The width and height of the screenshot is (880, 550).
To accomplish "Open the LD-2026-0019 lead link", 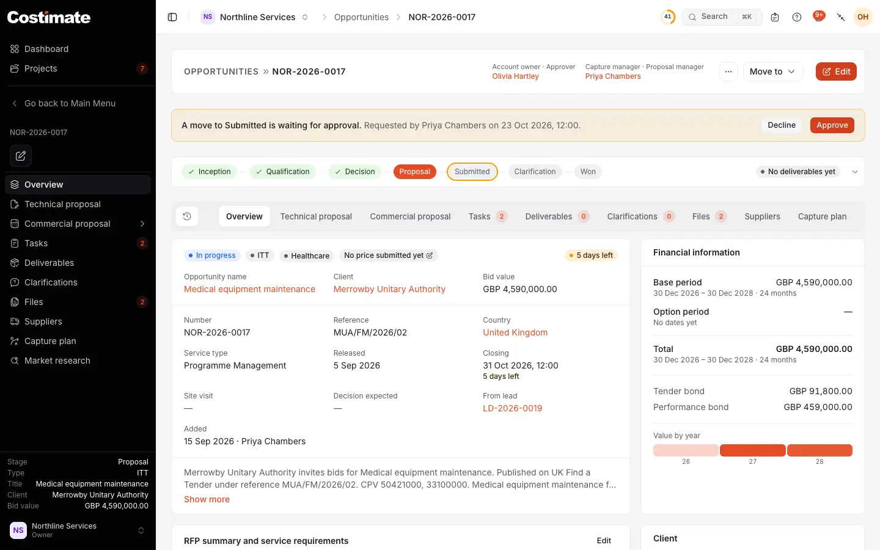I will coord(512,408).
